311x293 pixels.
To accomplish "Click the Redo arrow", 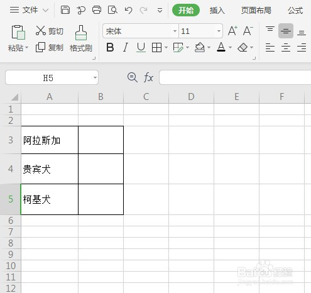I will point(143,10).
